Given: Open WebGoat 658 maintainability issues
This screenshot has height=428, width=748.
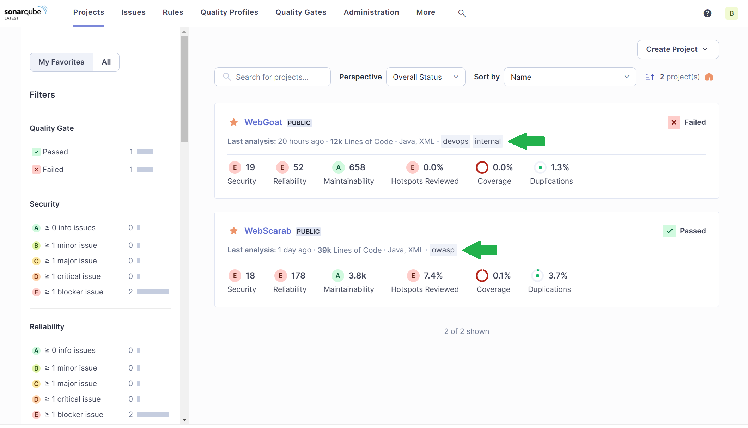Looking at the screenshot, I should 357,167.
